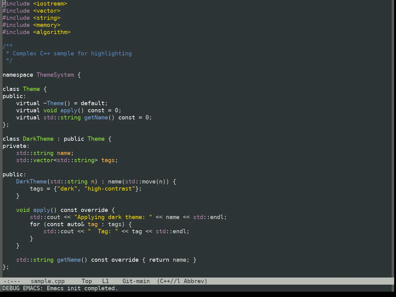Click the 'private:' access specifier
396x297 pixels.
[x=16, y=146]
